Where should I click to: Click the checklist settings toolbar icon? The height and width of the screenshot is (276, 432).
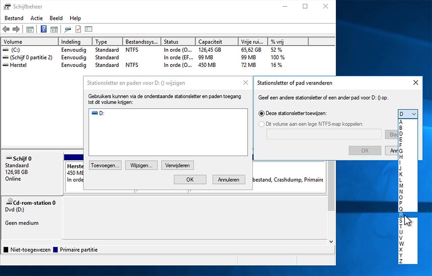tap(88, 29)
